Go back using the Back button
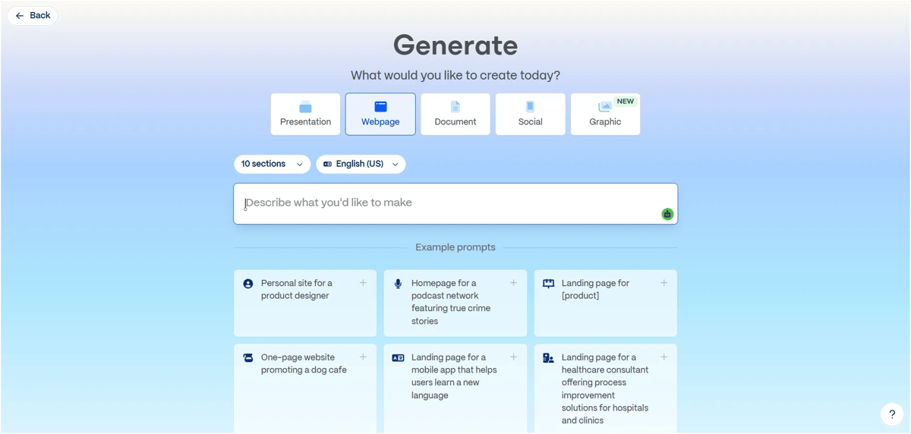Screen dimensions: 911x434 tap(33, 16)
